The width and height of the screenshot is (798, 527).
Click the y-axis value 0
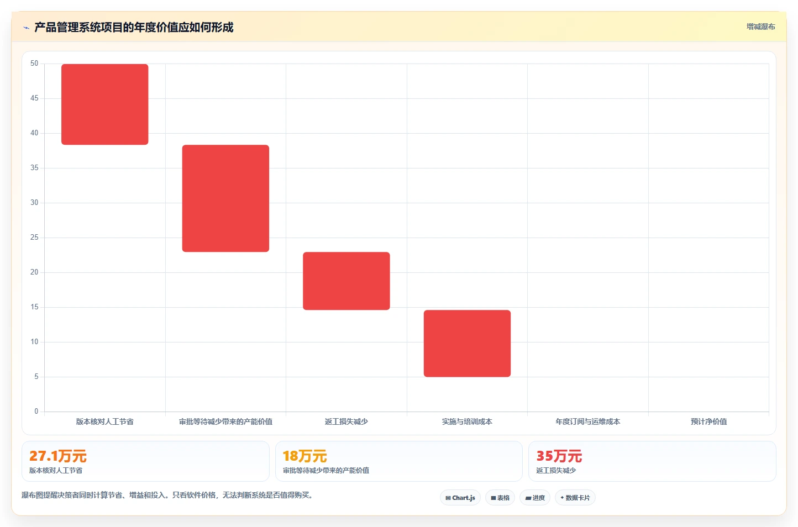click(36, 412)
